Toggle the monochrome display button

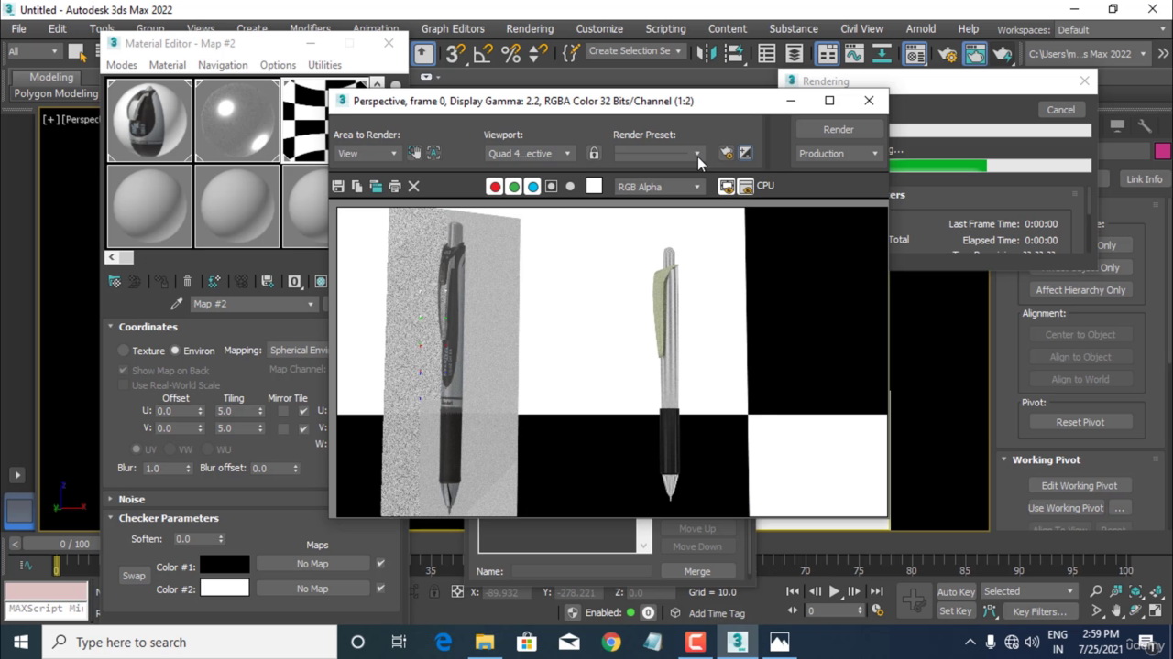point(570,187)
